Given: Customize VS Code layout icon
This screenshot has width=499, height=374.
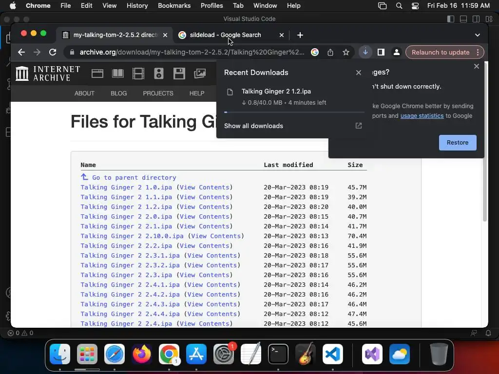Looking at the screenshot, I should (x=489, y=19).
